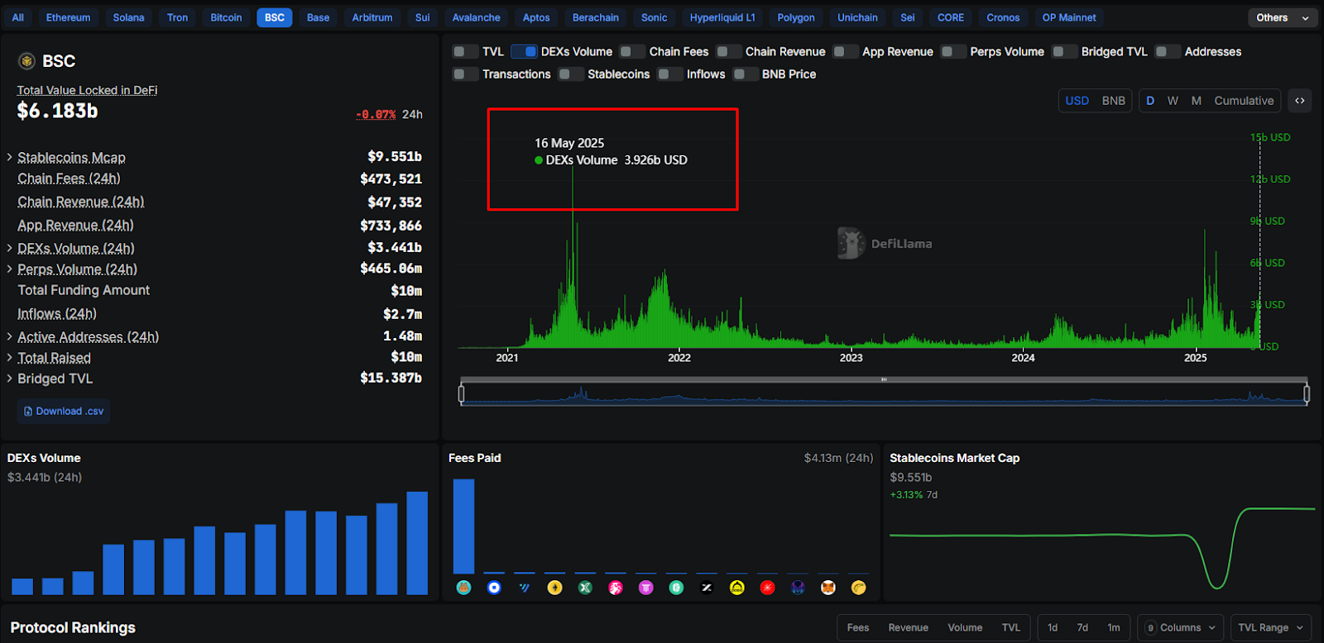The width and height of the screenshot is (1324, 643).
Task: Expand the DEXs Volume (24h) row
Action: [x=10, y=248]
